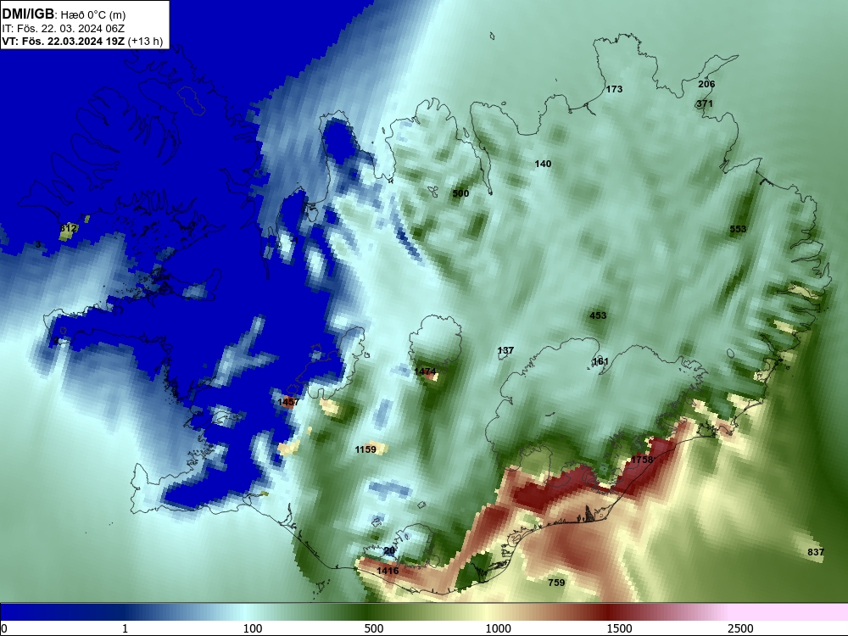Click the legend tick label 100
This screenshot has height=636, width=848.
253,628
